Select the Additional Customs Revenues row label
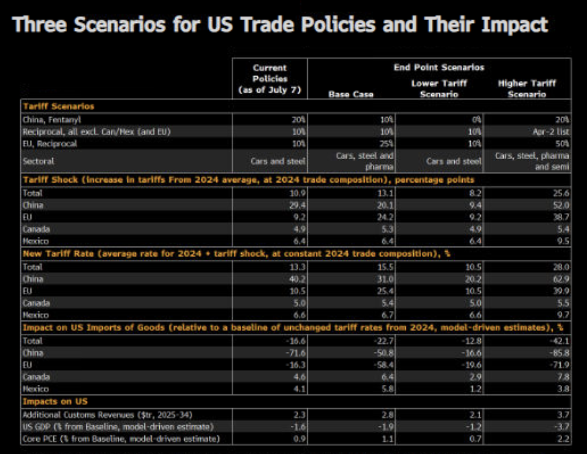This screenshot has width=587, height=454. 107,415
